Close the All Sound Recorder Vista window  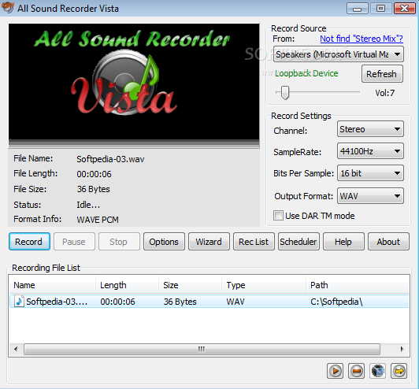click(405, 9)
